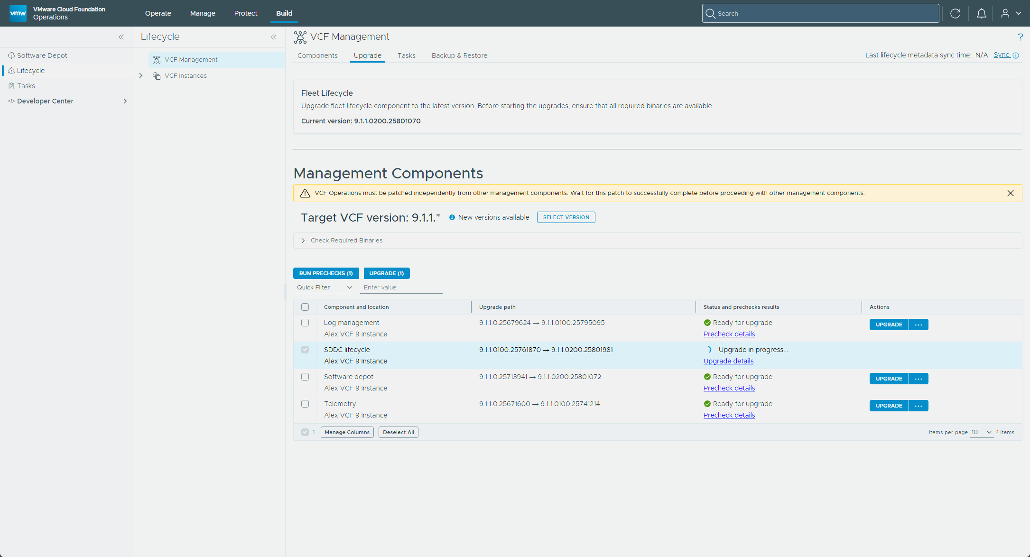Expand the VCF Instances tree node
Viewport: 1030px width, 557px height.
[141, 76]
